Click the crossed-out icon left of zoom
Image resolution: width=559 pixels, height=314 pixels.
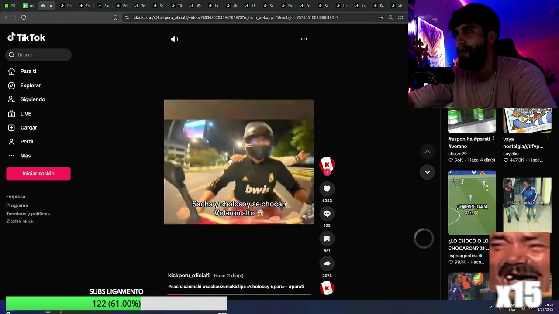381,17
